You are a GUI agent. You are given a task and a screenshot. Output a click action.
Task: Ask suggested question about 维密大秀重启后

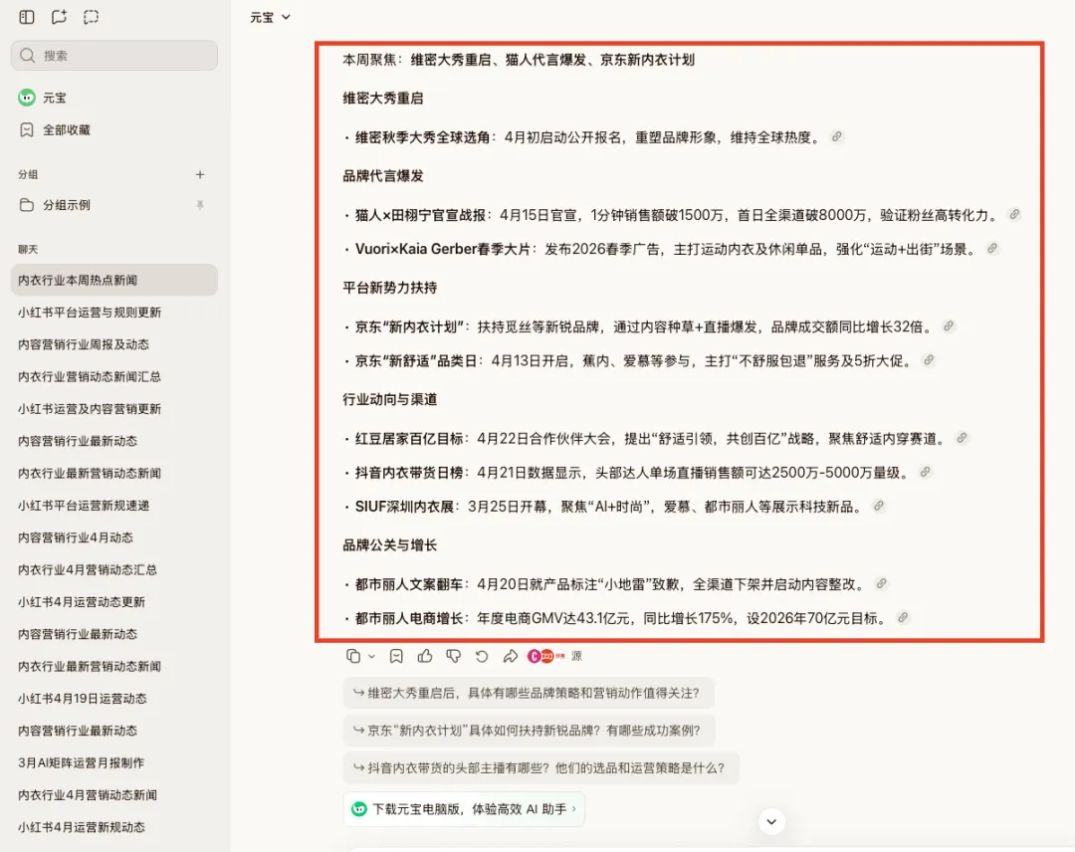click(529, 693)
